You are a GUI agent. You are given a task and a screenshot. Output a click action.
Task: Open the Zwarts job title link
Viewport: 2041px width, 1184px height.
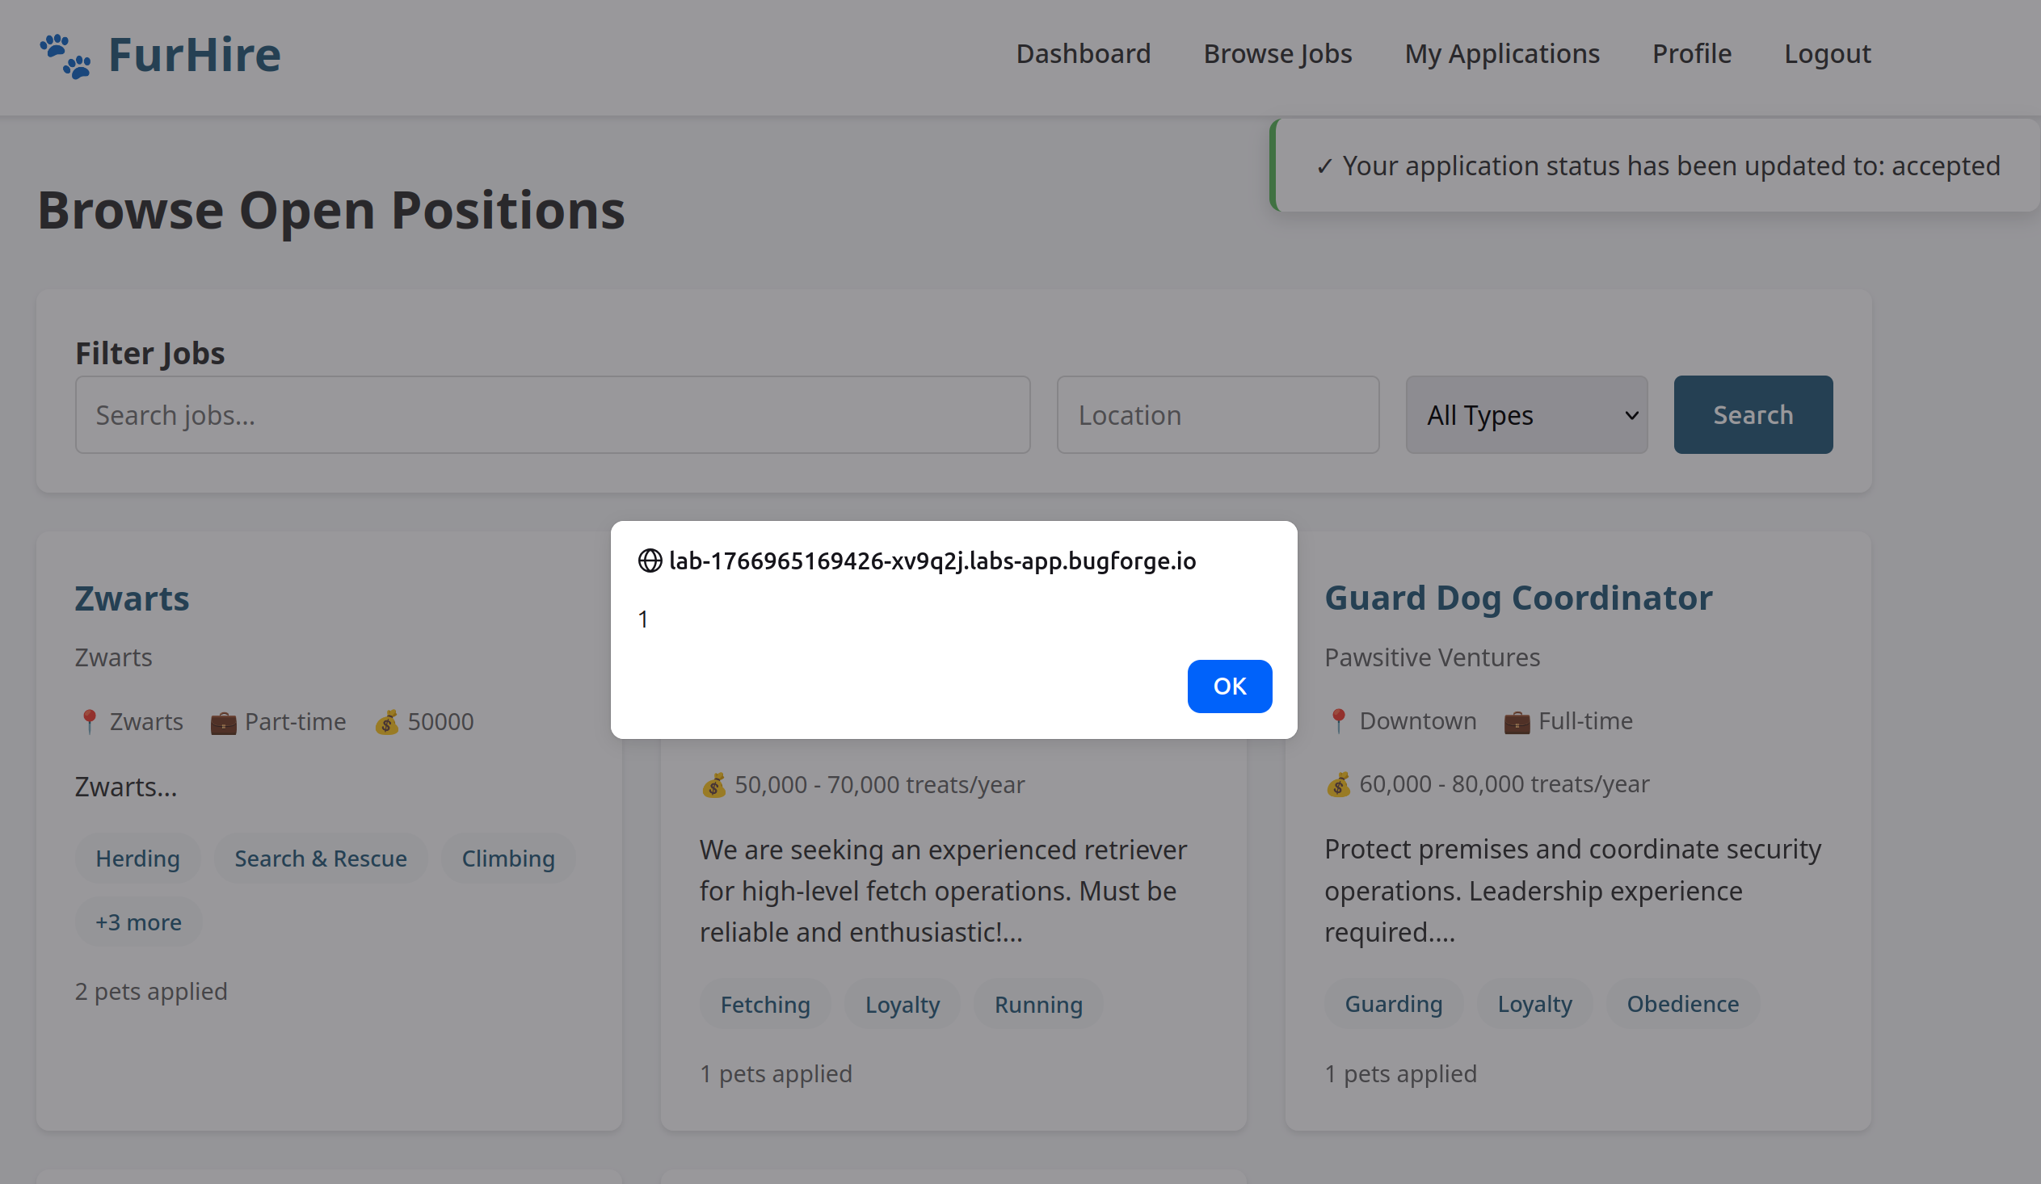pyautogui.click(x=132, y=599)
